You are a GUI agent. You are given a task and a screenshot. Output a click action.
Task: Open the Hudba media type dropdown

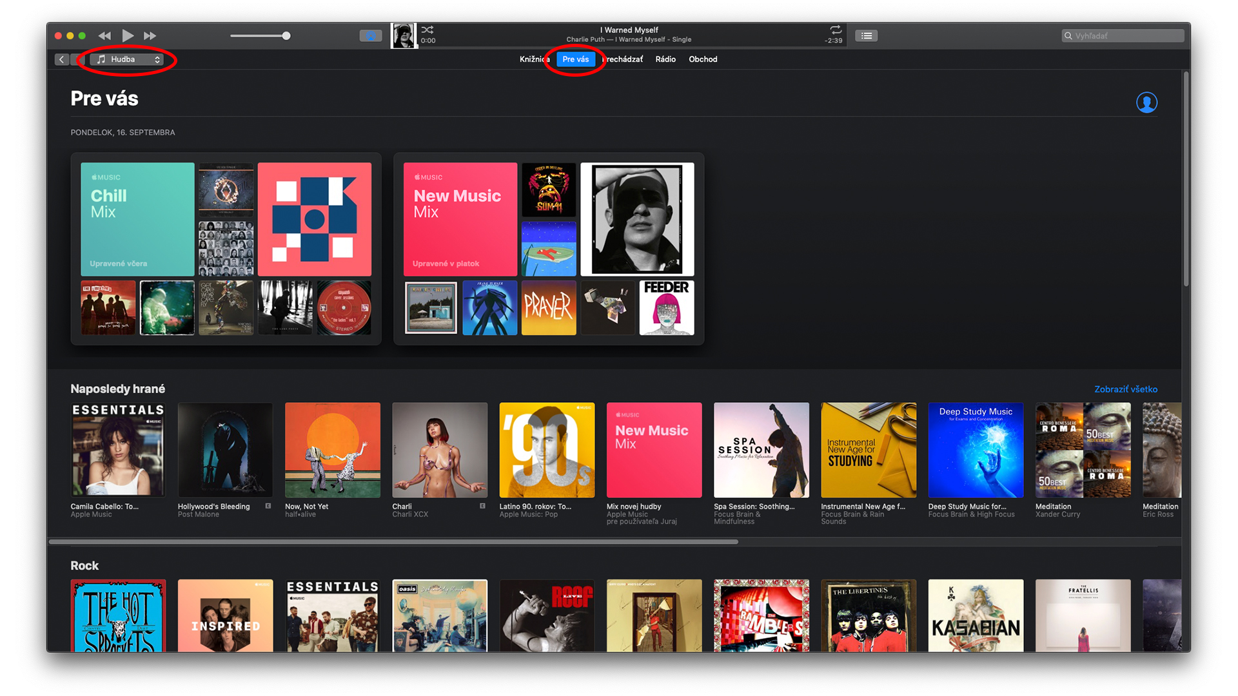(x=127, y=59)
